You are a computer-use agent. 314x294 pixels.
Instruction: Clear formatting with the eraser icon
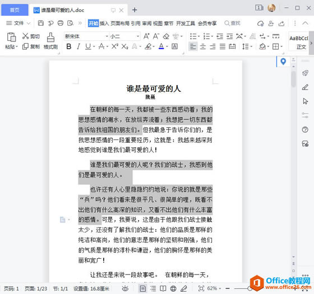pyautogui.click(x=166, y=36)
